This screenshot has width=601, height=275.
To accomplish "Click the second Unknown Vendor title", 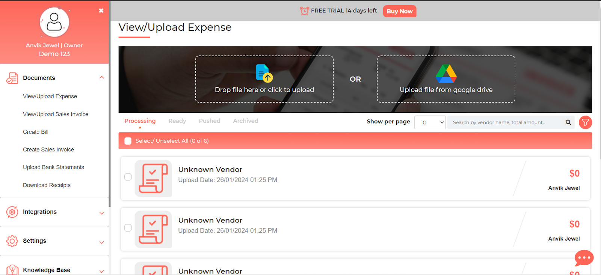I will point(210,220).
